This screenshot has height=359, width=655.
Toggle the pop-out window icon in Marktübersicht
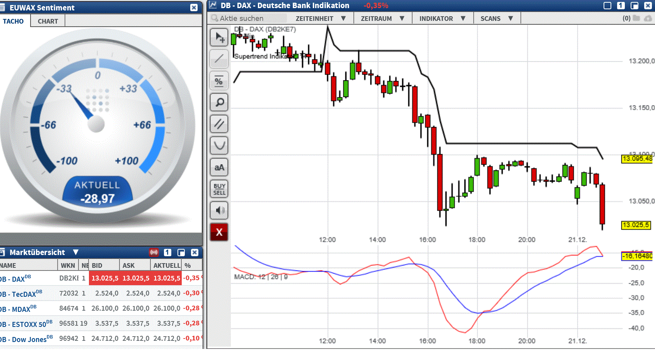coord(181,252)
